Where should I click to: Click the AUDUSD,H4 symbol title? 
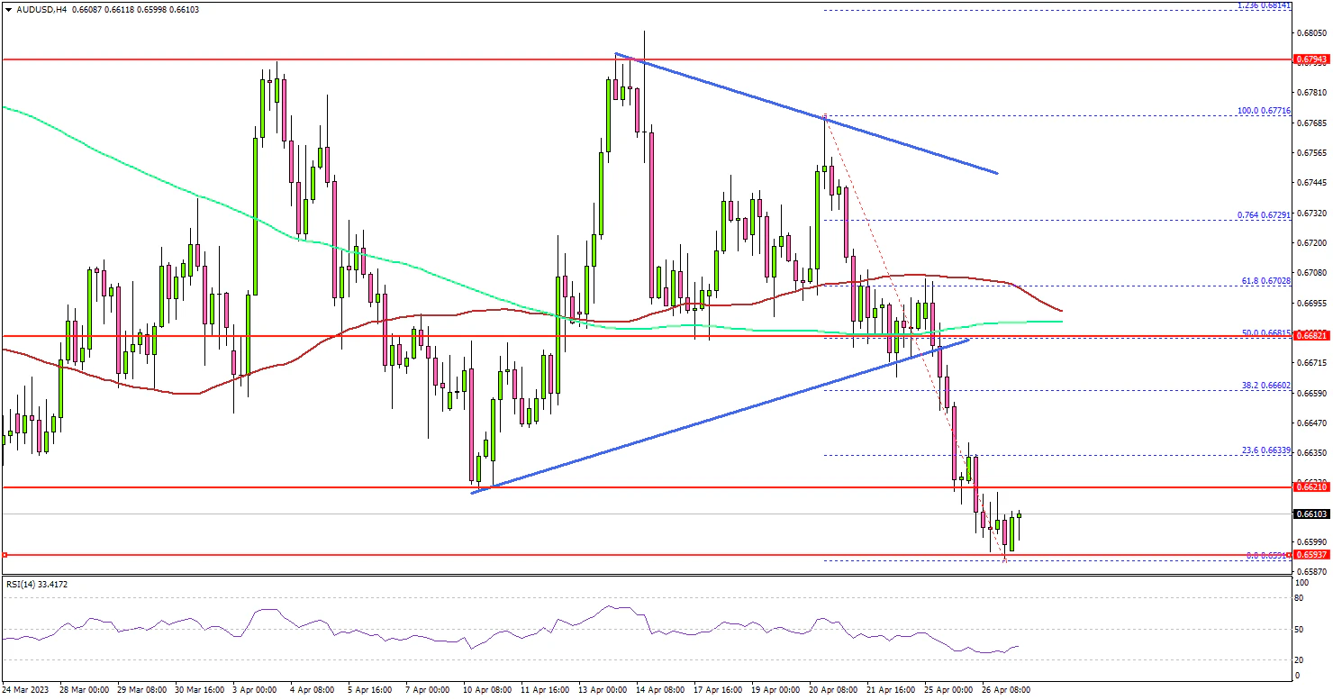(36, 8)
